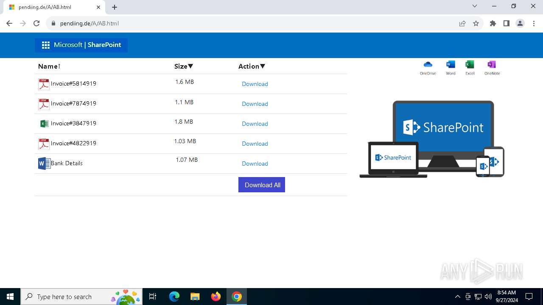Select the Invoice#7874919 file name
543x305 pixels.
coord(73,103)
